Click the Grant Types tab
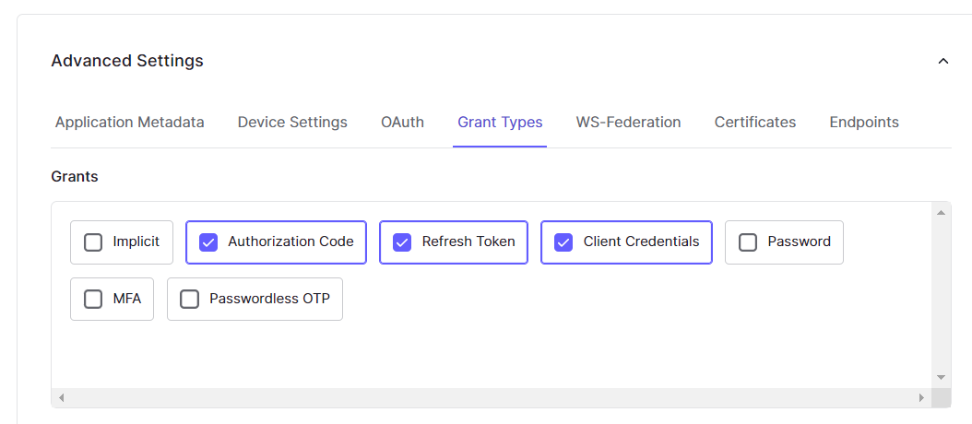This screenshot has height=424, width=972. (x=500, y=123)
